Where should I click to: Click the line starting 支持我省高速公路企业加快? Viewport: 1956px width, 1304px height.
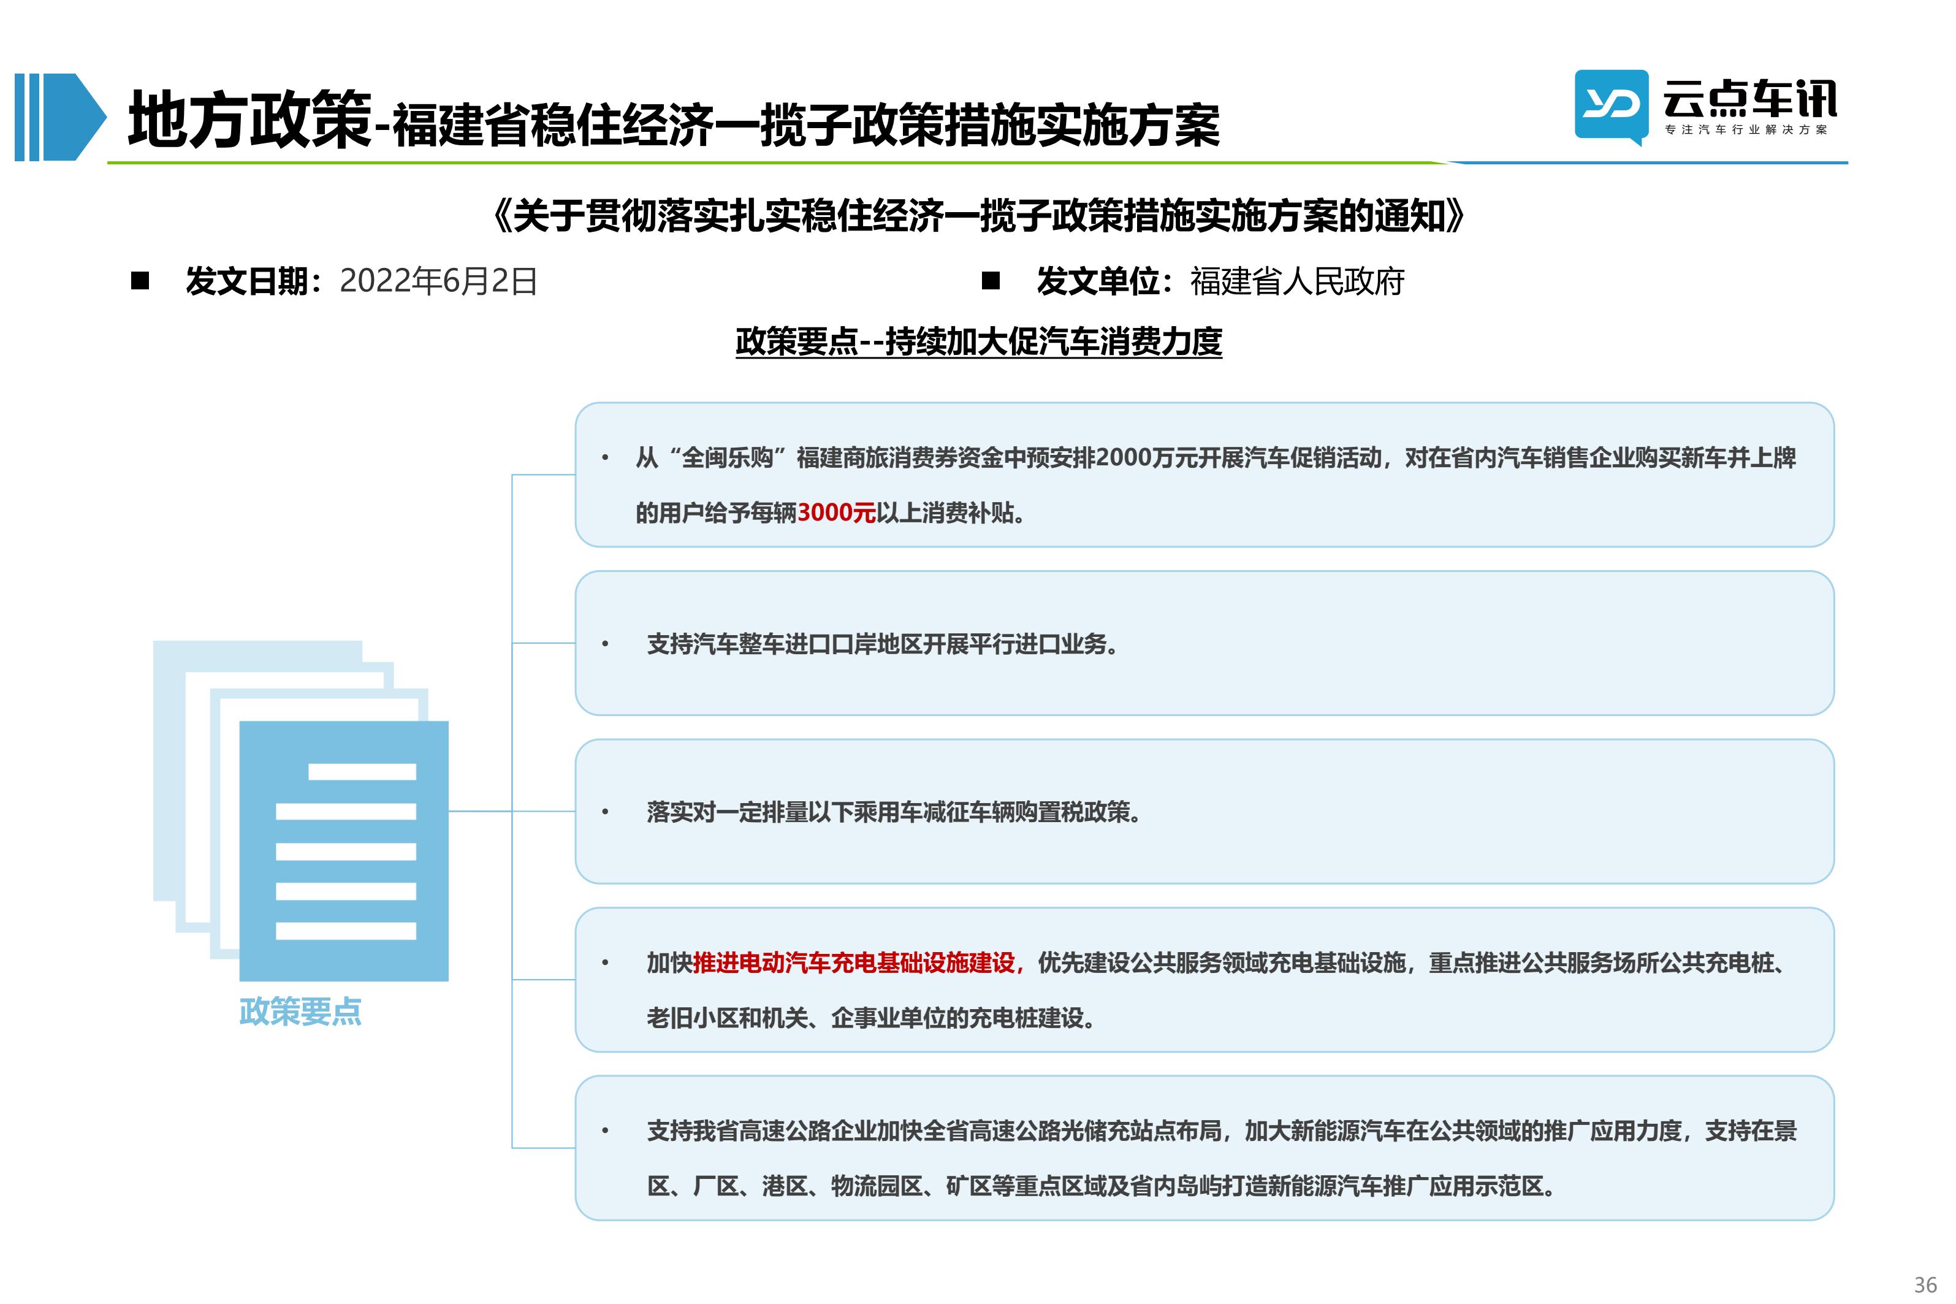coord(1221,1131)
